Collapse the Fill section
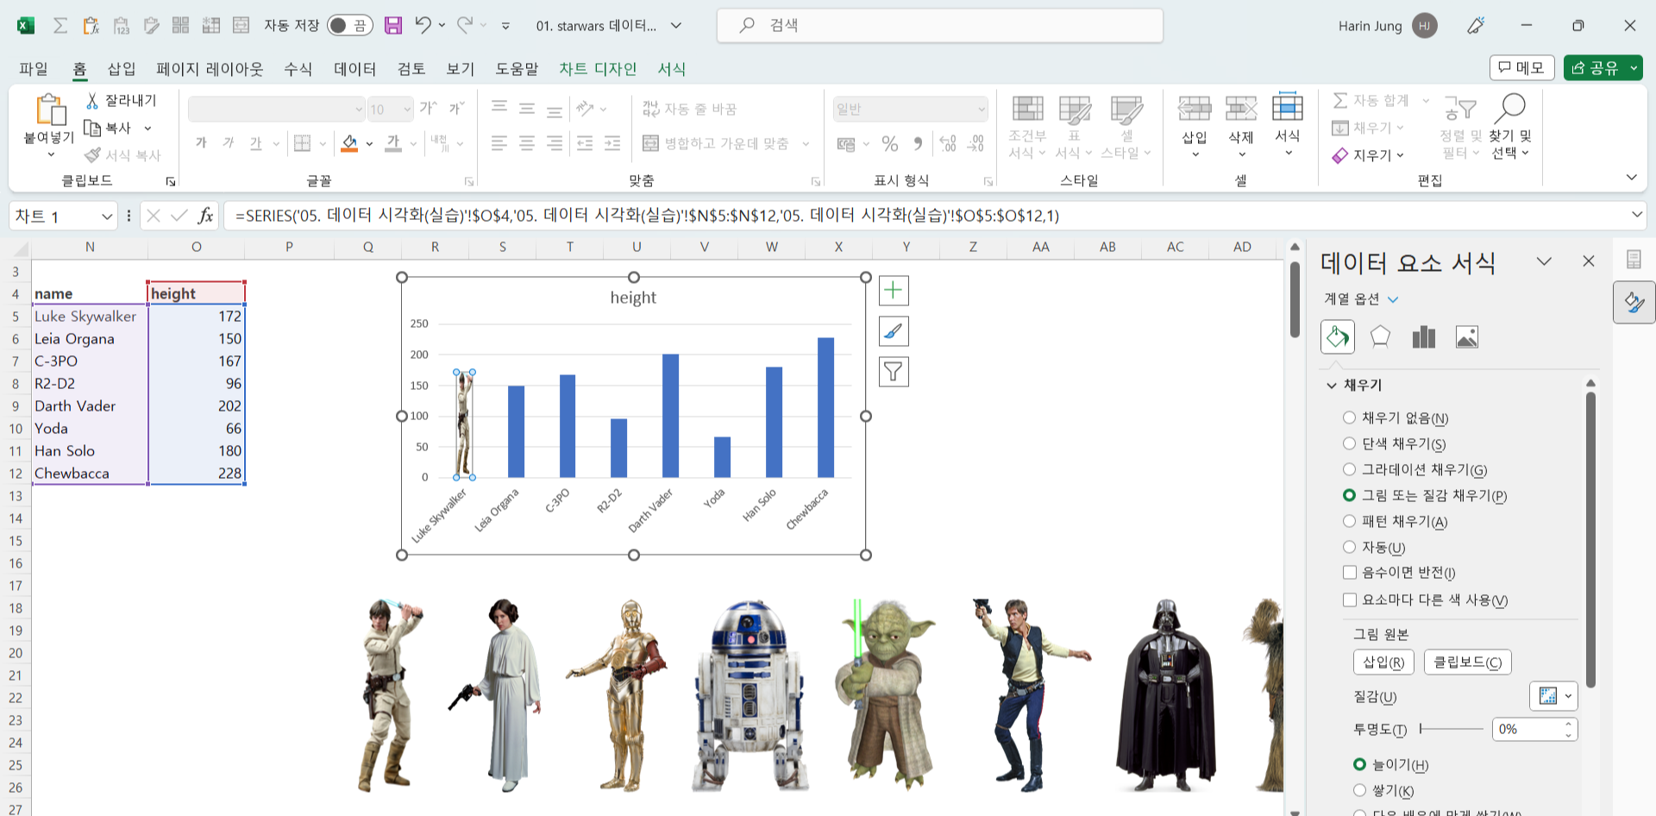The width and height of the screenshot is (1656, 816). pos(1332,385)
